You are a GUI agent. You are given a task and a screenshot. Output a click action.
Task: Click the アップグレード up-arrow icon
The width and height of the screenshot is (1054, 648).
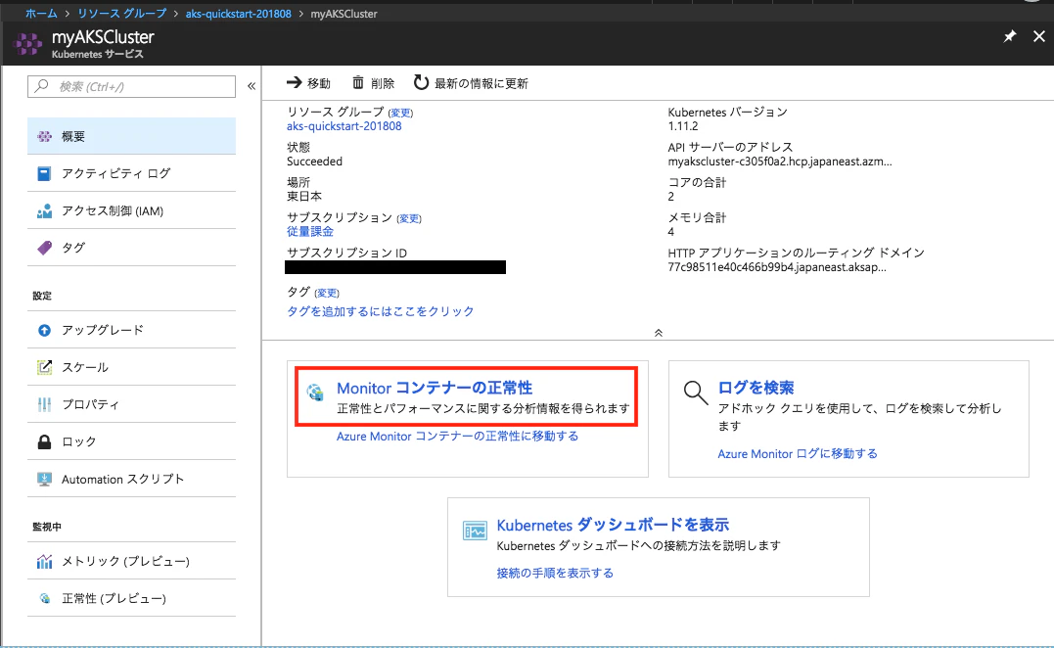point(44,330)
